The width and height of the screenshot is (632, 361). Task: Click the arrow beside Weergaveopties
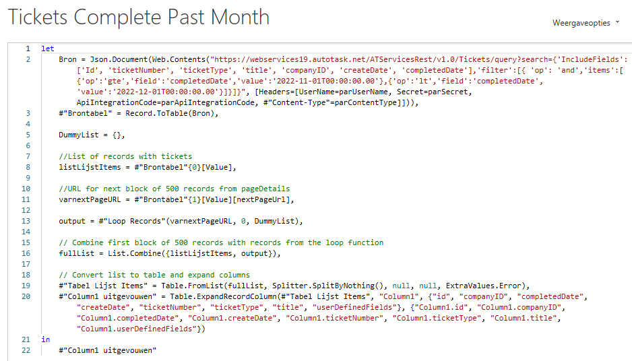(617, 23)
